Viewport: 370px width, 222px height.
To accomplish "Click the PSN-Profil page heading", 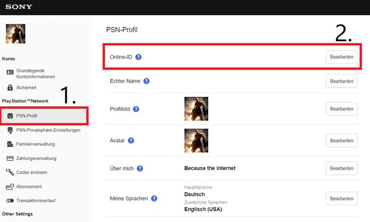I will 122,30.
